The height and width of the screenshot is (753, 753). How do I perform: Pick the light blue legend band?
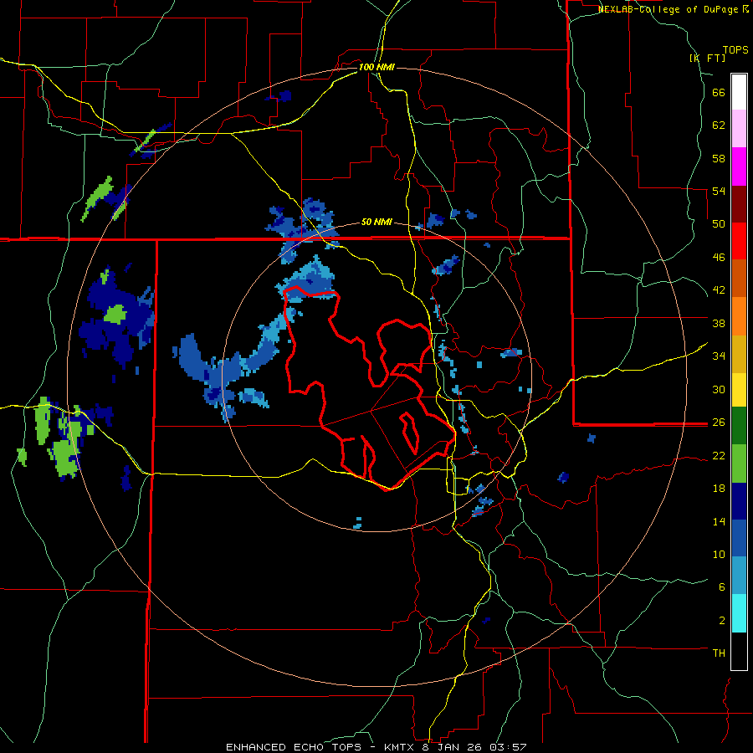739,576
